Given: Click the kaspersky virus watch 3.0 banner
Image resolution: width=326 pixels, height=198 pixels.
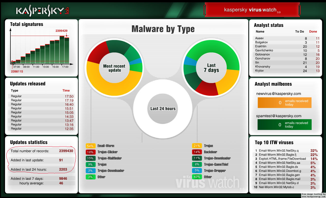Looking at the screenshot, I should point(252,10).
